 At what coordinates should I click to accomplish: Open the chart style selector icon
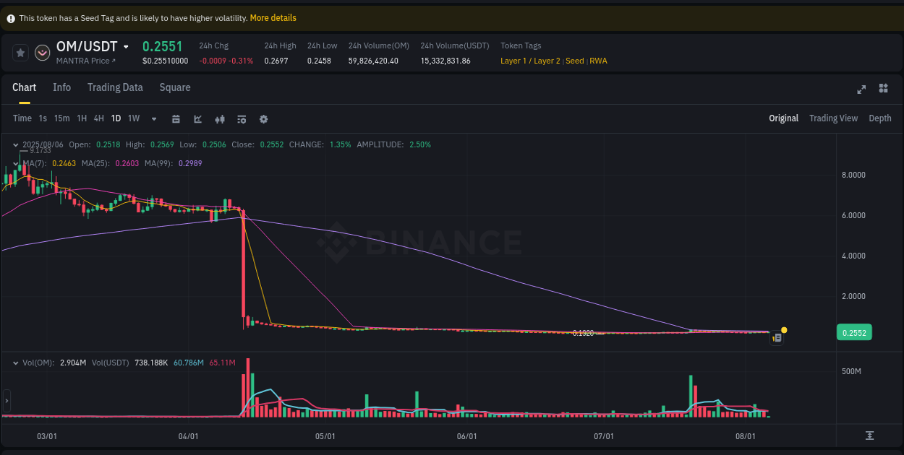click(197, 118)
